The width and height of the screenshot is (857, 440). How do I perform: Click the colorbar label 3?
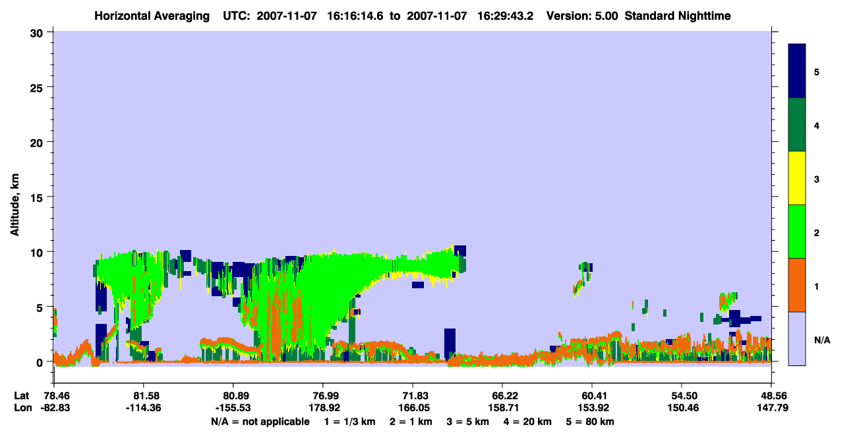[x=817, y=179]
